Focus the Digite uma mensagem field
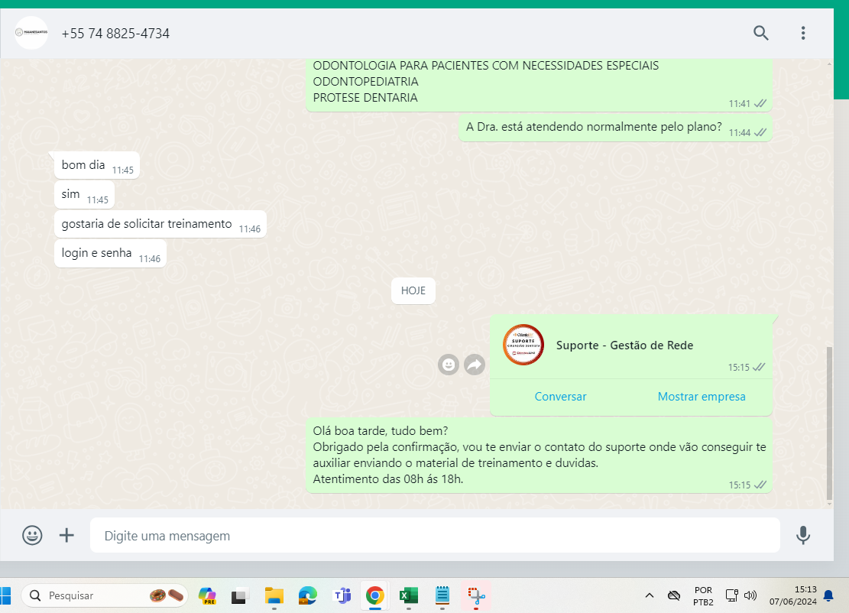 click(x=435, y=535)
